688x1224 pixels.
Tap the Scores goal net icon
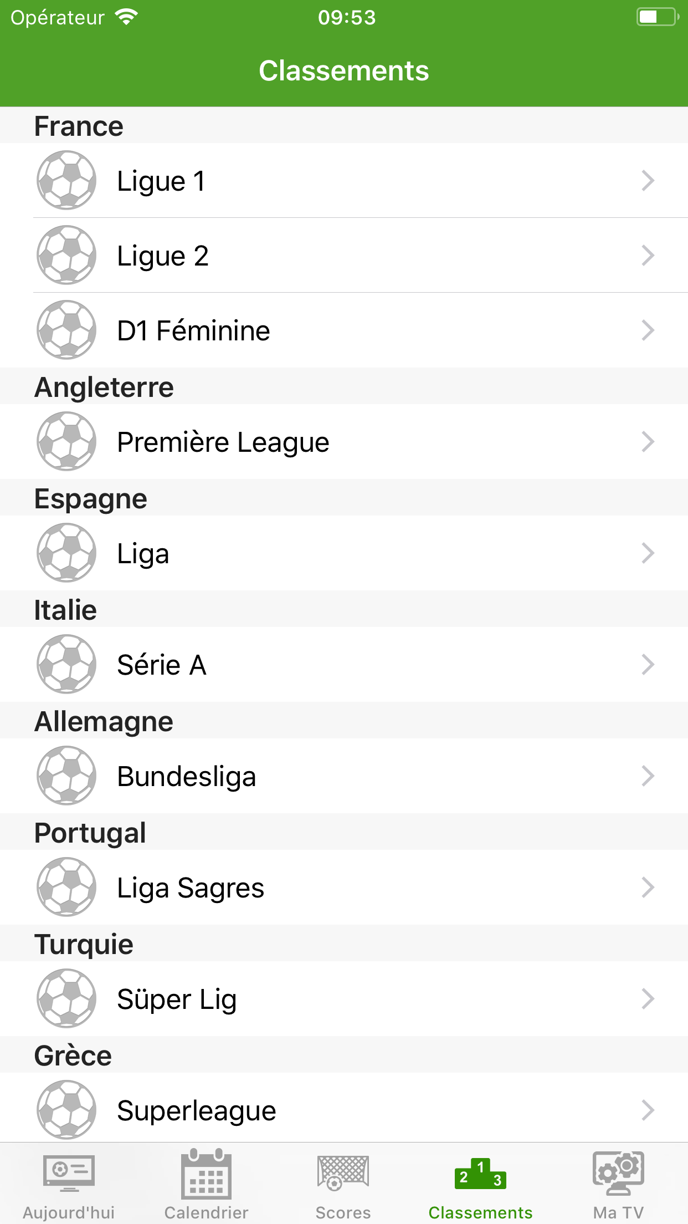(x=343, y=1172)
